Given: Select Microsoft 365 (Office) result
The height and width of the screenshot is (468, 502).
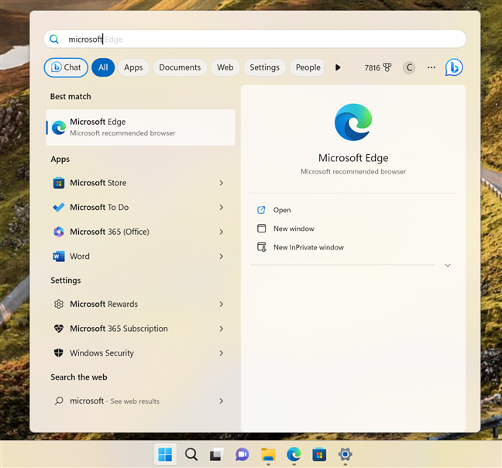Looking at the screenshot, I should tap(139, 232).
